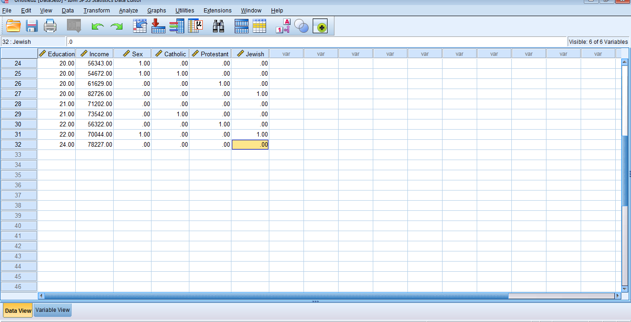
Task: Switch to the Variable View tab
Action: [x=53, y=310]
